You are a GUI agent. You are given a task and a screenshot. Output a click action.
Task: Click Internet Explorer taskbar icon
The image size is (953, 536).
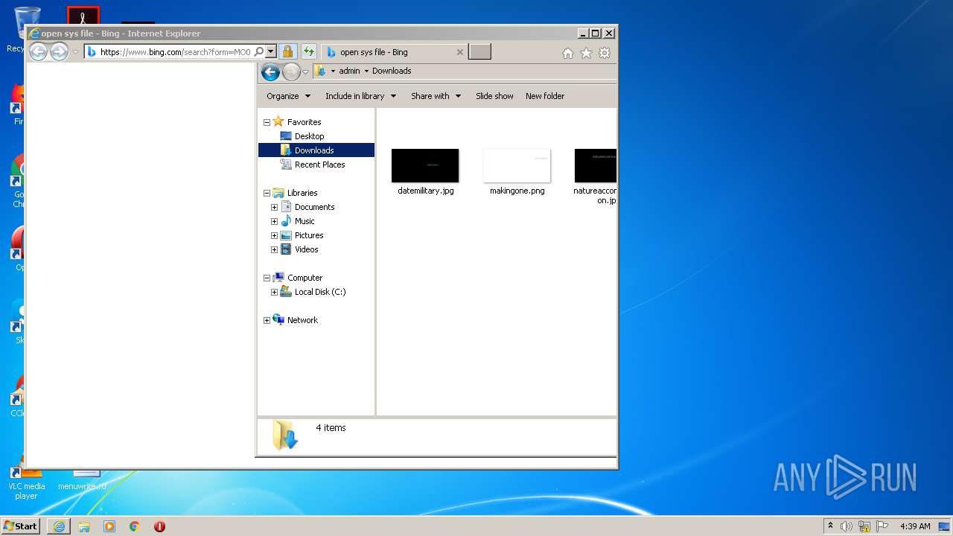pos(59,526)
